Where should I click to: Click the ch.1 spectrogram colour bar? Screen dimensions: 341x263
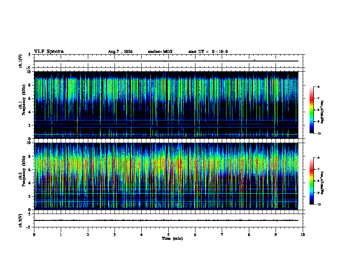click(311, 110)
